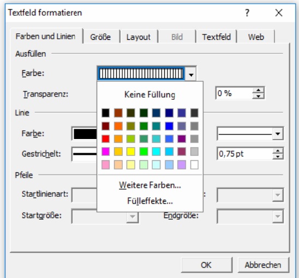Click the help question mark icon
Screen dimensions: 299x278
(247, 13)
